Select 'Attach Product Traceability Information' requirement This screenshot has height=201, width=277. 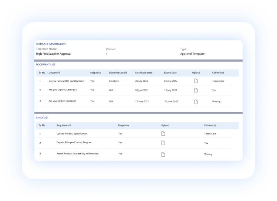(x=77, y=154)
